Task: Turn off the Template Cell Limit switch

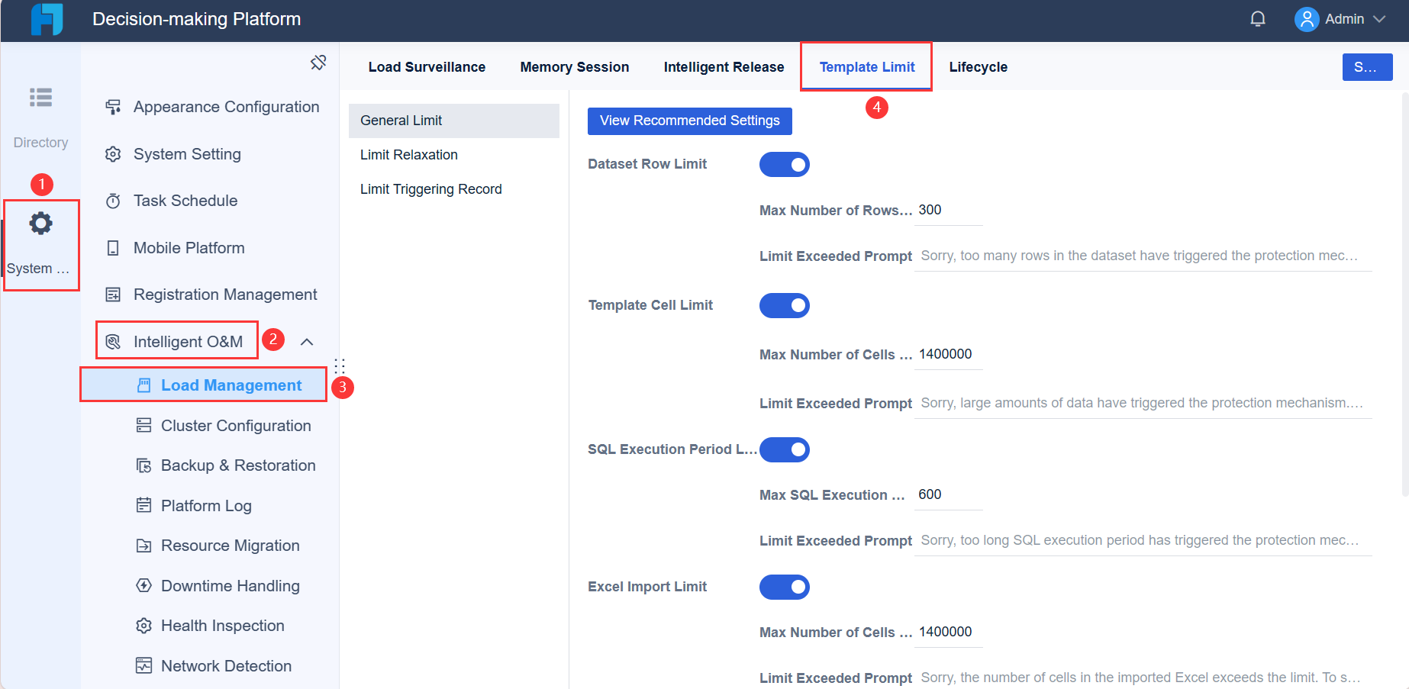Action: pos(785,305)
